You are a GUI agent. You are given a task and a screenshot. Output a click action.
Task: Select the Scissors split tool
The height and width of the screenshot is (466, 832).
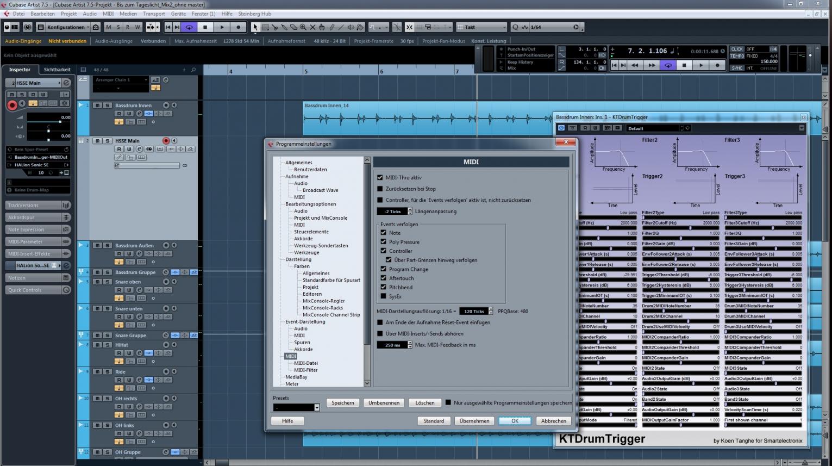[275, 27]
